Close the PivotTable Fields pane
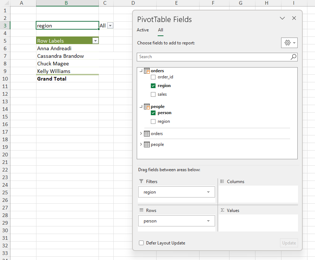Screen dimensions: 315x260 [x=294, y=18]
